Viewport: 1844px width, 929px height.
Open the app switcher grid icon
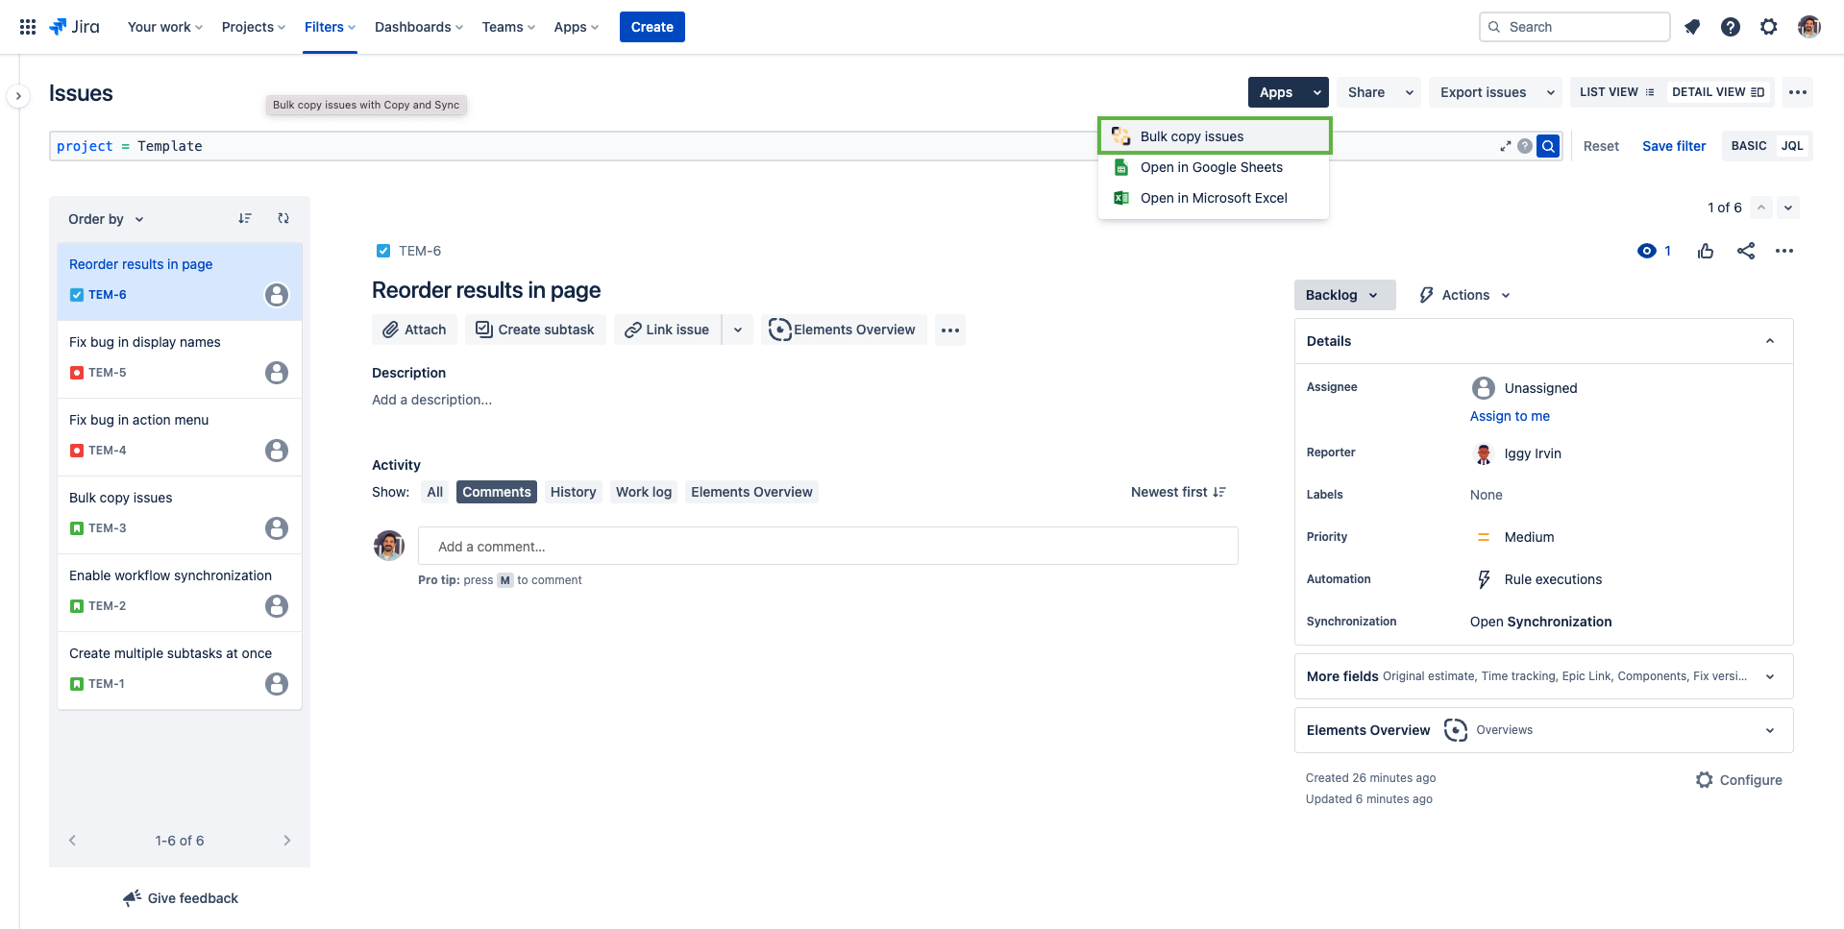point(27,26)
